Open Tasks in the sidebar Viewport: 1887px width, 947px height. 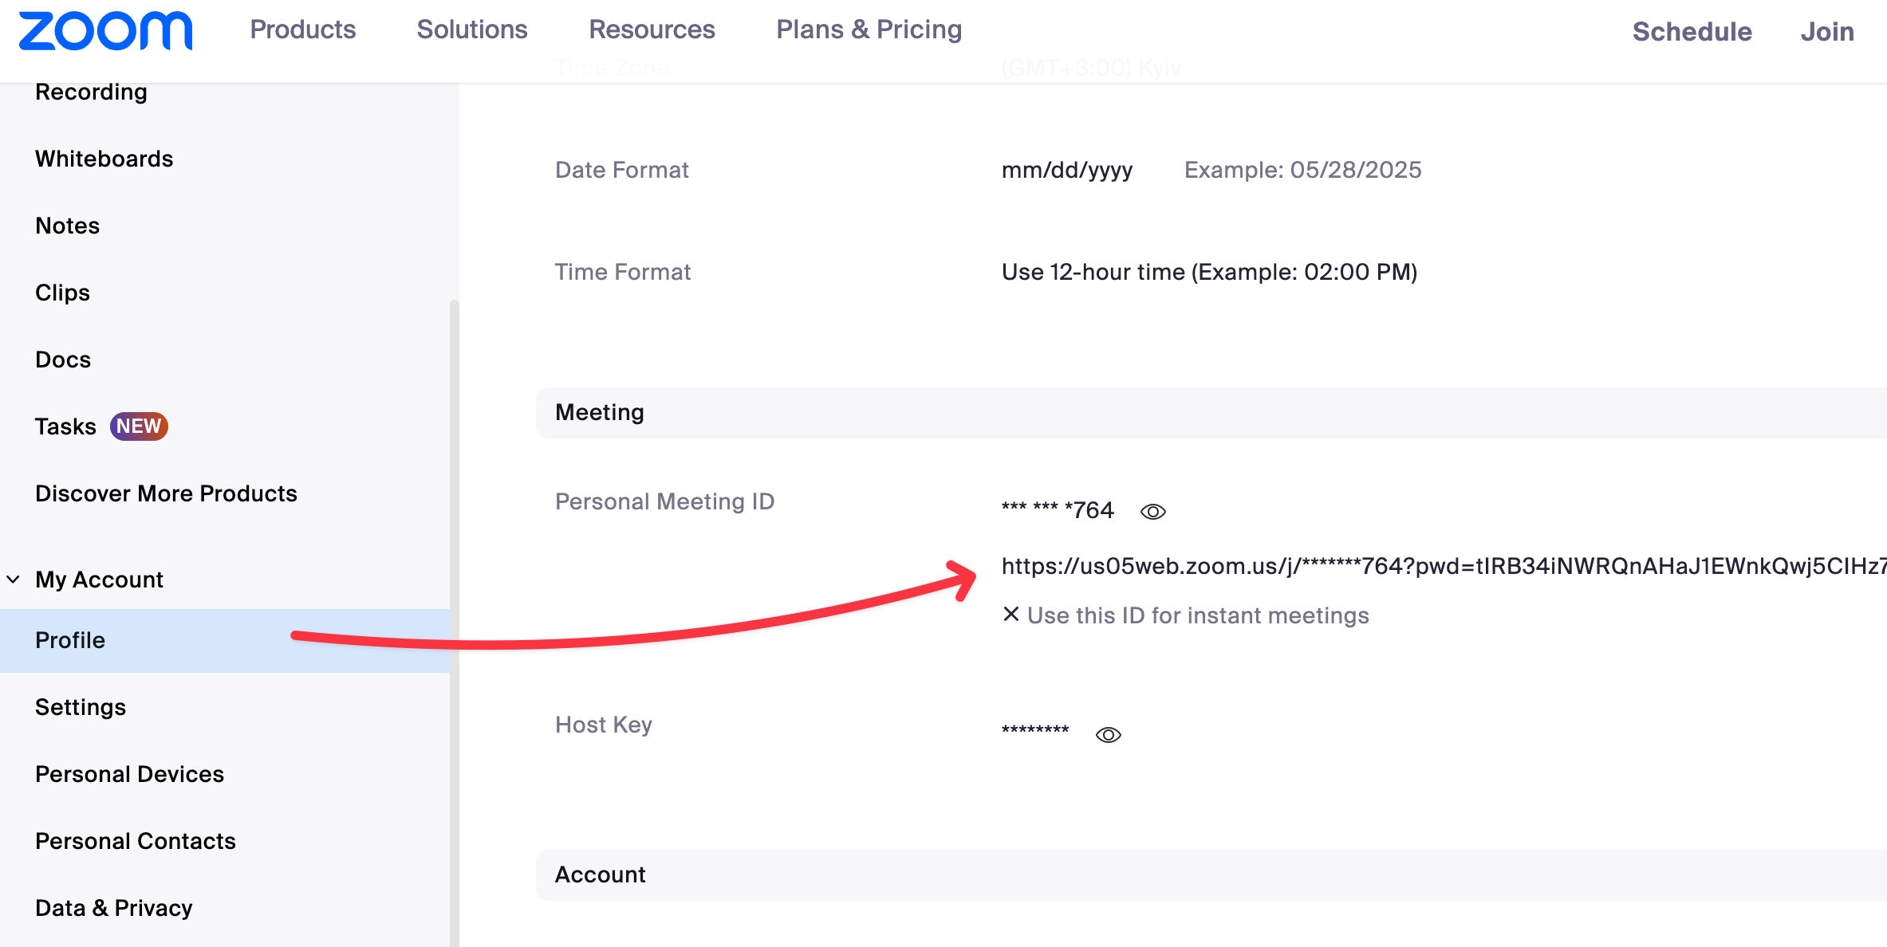pyautogui.click(x=65, y=426)
